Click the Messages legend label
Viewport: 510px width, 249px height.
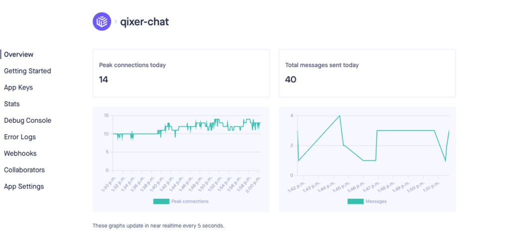tap(376, 201)
